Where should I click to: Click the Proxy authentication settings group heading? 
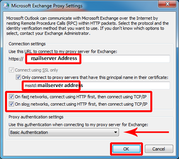(36, 117)
